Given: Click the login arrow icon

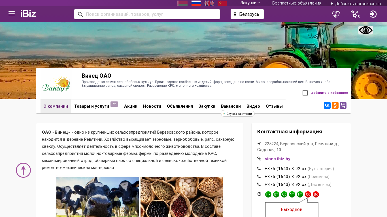Looking at the screenshot, I should [373, 14].
